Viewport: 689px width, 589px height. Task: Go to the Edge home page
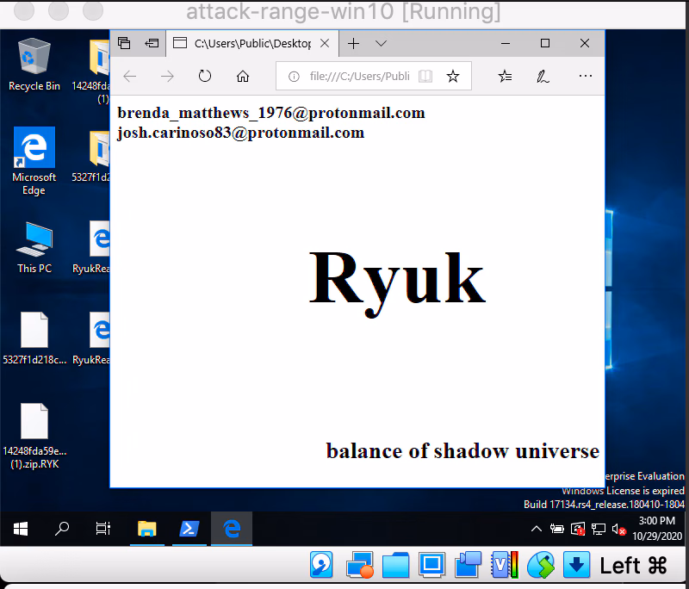tap(243, 77)
